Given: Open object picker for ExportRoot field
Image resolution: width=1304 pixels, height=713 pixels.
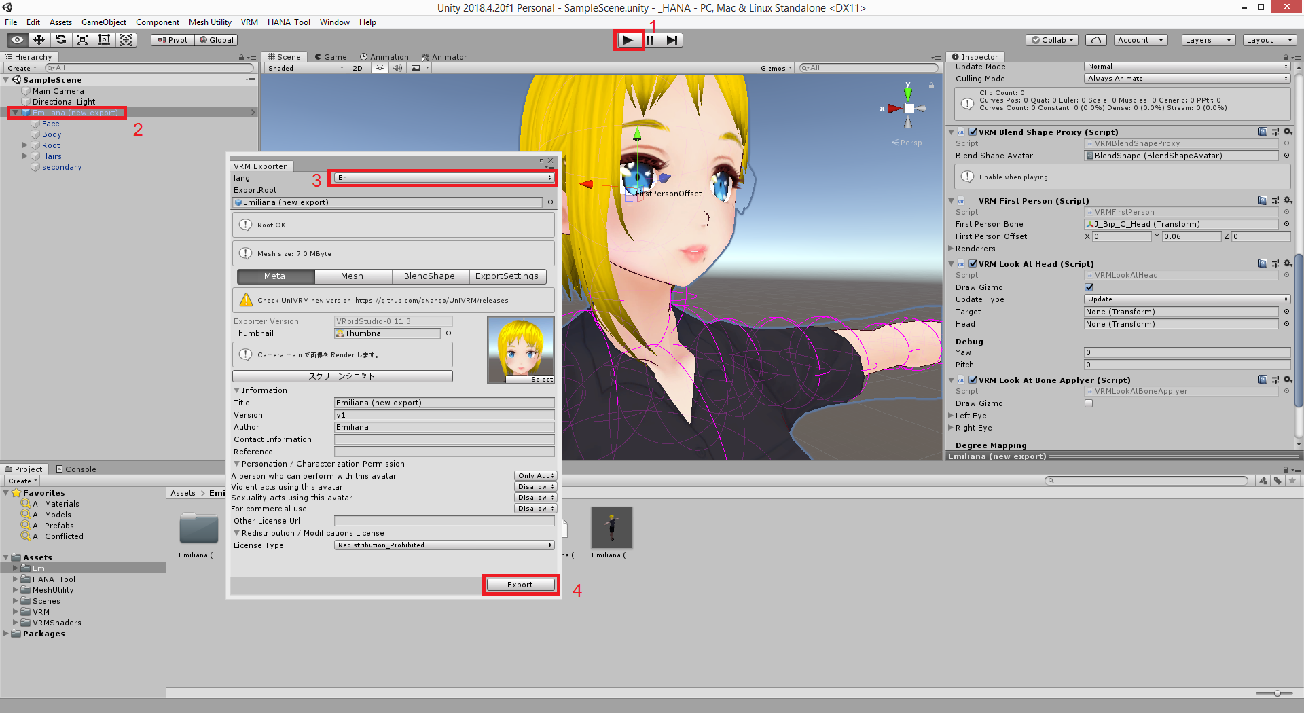Looking at the screenshot, I should pos(550,202).
